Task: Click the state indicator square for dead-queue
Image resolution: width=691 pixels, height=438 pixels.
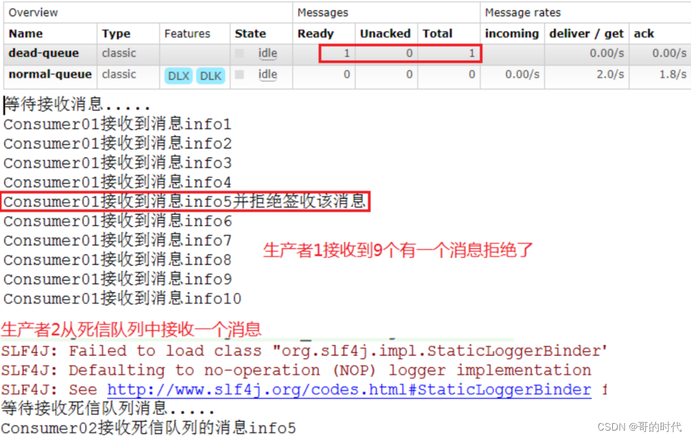Action: click(x=239, y=54)
